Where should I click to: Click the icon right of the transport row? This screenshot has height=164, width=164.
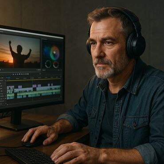pos(40,74)
